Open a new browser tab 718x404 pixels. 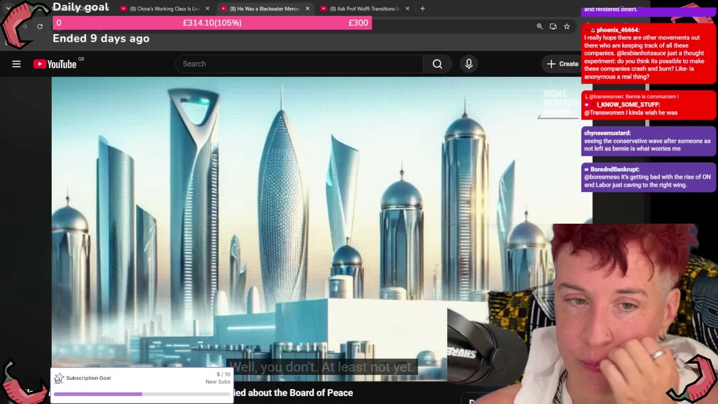(x=422, y=8)
